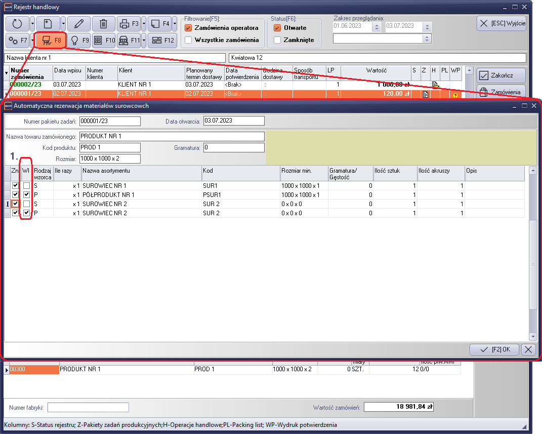Image resolution: width=542 pixels, height=434 pixels.
Task: Uncheck the Wł checkbox for PÓŁPRODUKT NR 1
Action: coord(26,195)
